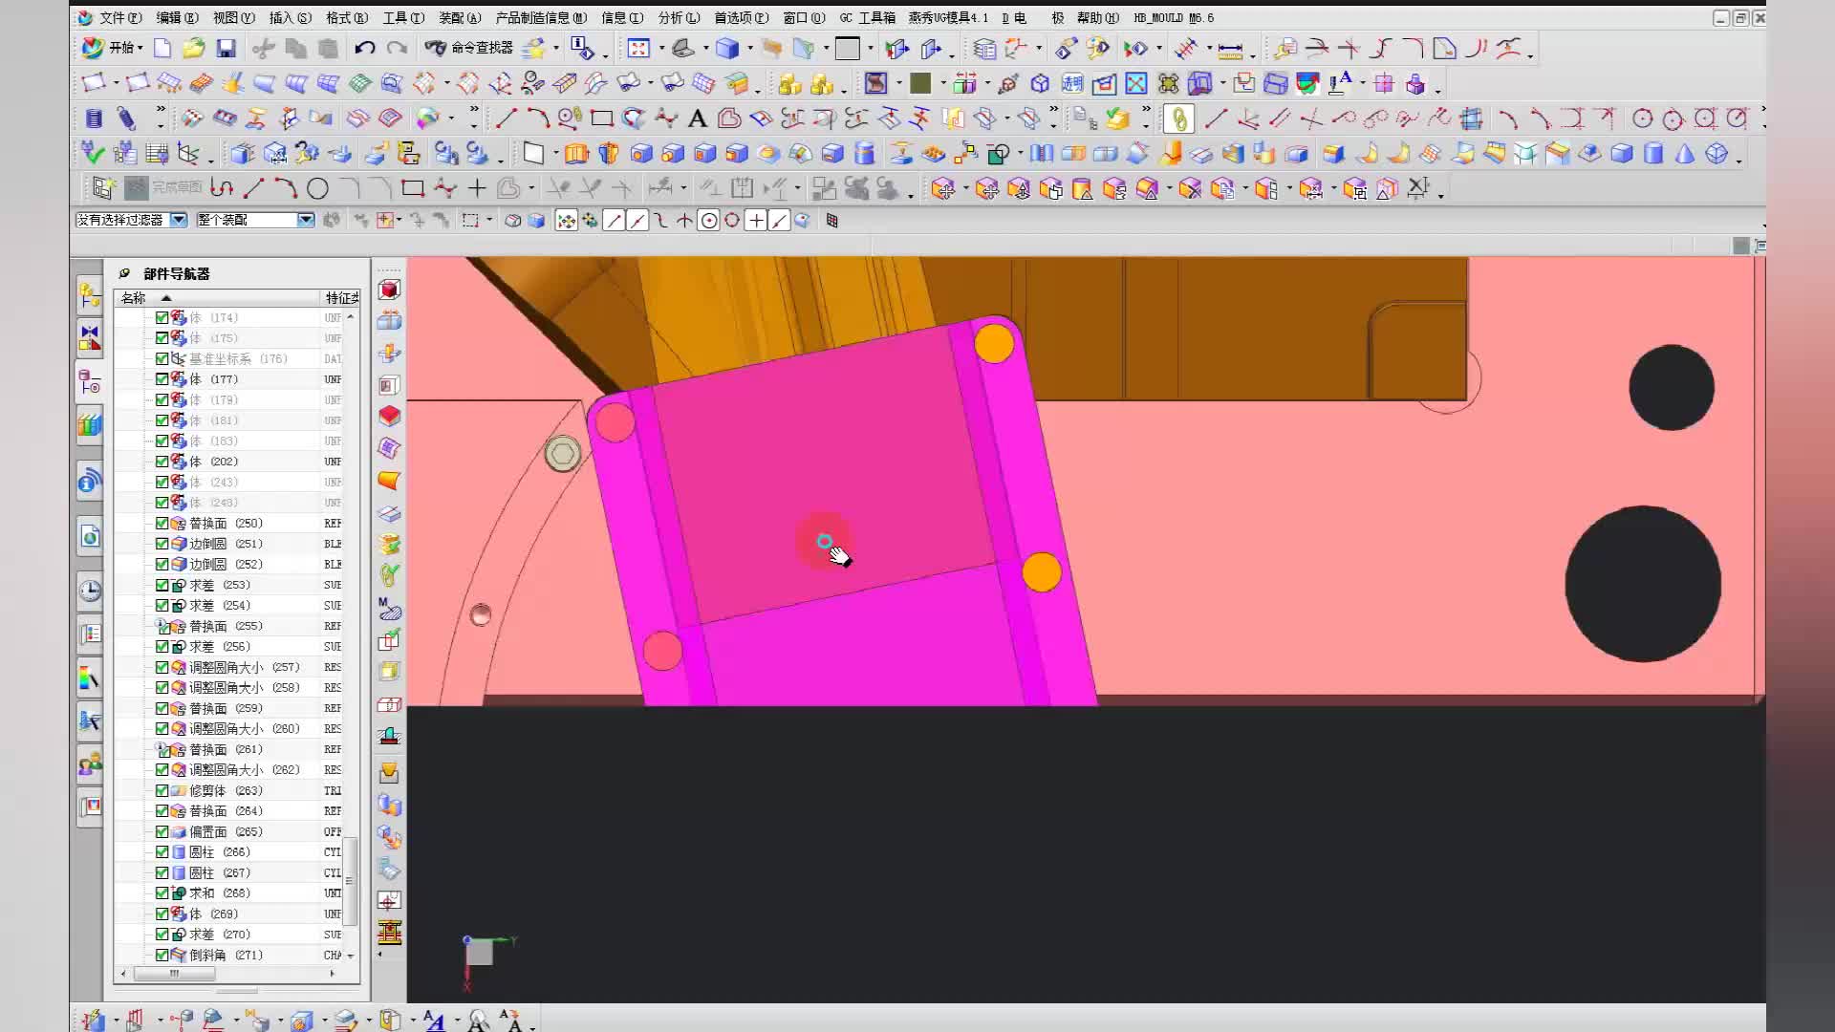Open the 开始 start dropdown arrow
The image size is (1835, 1032).
pos(140,49)
